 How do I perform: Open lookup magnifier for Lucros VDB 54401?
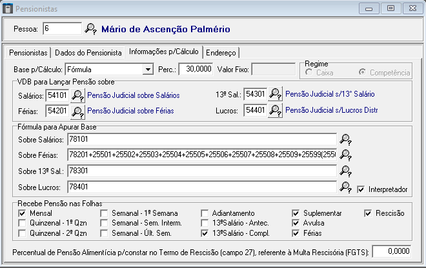275,110
